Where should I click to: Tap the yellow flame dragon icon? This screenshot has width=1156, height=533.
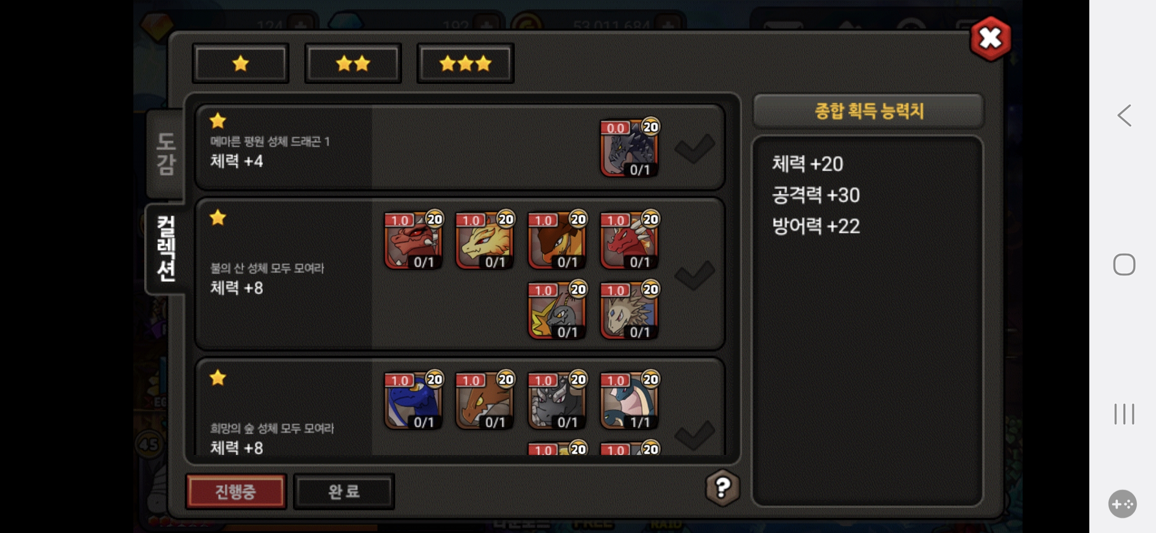(x=485, y=241)
